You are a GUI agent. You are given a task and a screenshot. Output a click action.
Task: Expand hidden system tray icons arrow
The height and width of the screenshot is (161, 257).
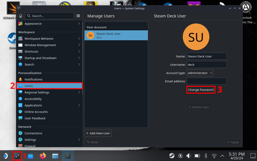[222, 156]
